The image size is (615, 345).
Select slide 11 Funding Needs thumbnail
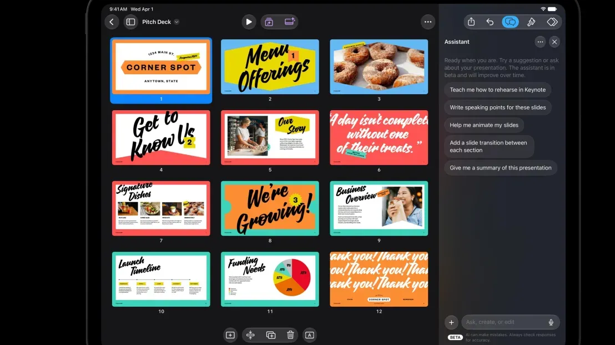pyautogui.click(x=270, y=279)
